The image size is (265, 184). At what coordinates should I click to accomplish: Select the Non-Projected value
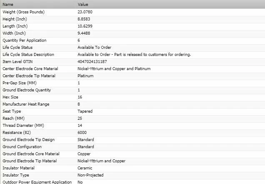coord(90,176)
